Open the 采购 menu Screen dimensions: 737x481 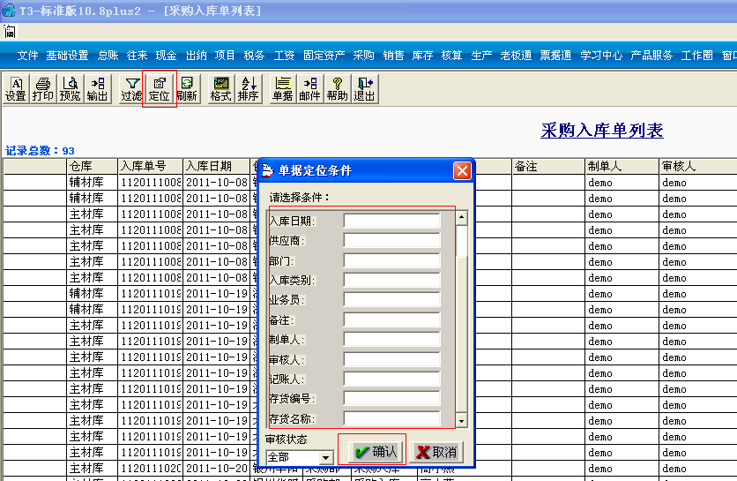(364, 56)
